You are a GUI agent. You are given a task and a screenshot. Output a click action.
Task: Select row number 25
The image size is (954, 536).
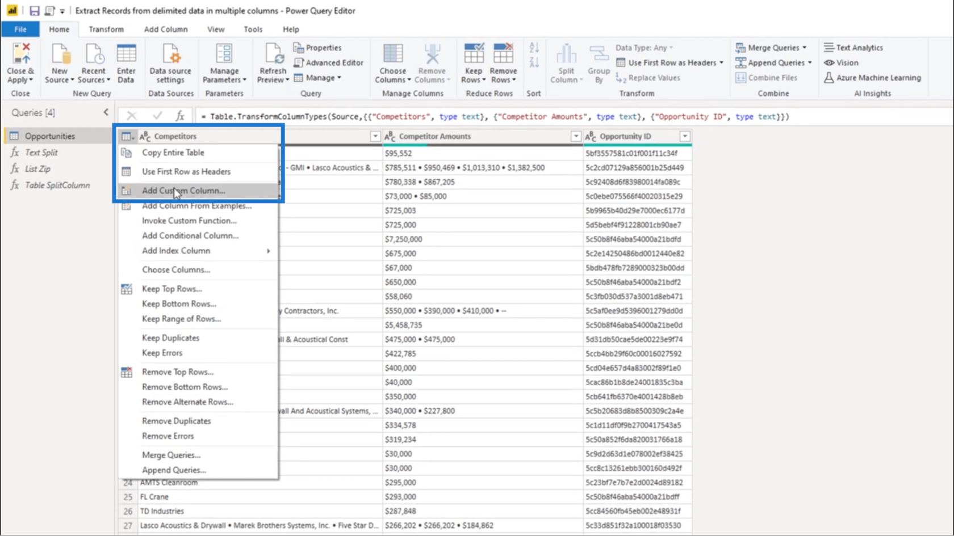(x=128, y=497)
